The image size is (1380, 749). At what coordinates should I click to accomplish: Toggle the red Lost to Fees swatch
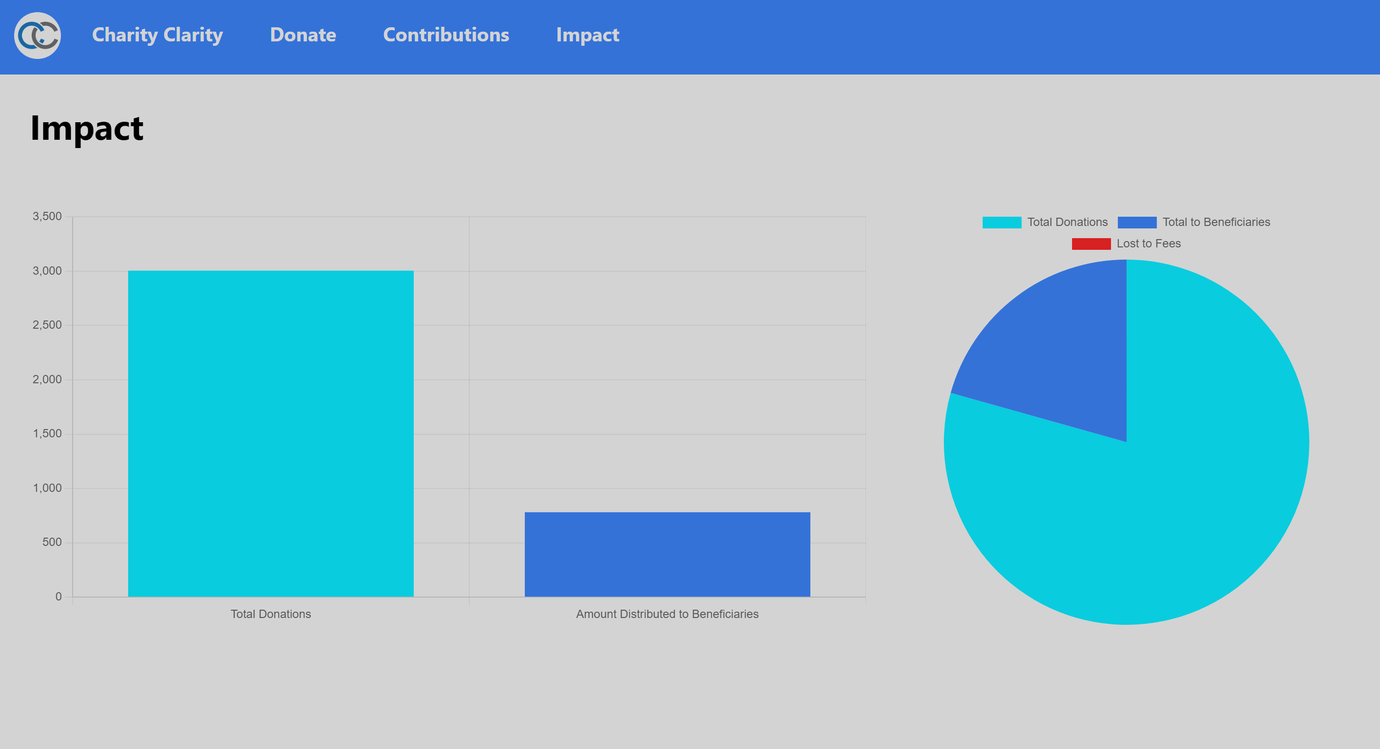pos(1091,243)
